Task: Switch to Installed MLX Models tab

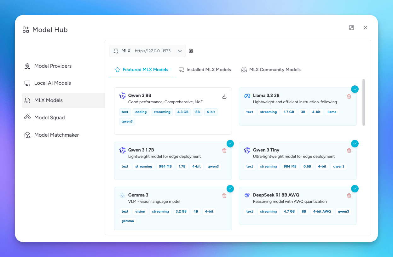Action: 205,70
